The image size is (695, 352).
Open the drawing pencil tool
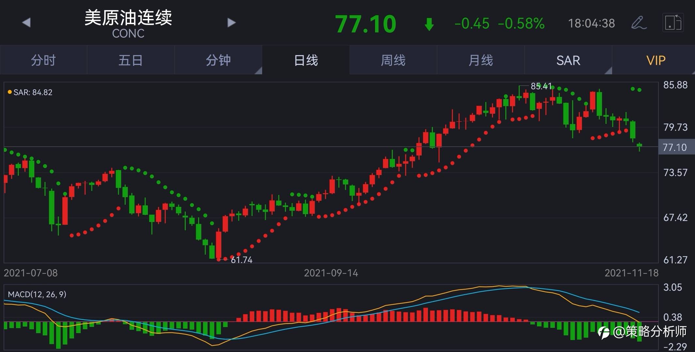pos(639,22)
